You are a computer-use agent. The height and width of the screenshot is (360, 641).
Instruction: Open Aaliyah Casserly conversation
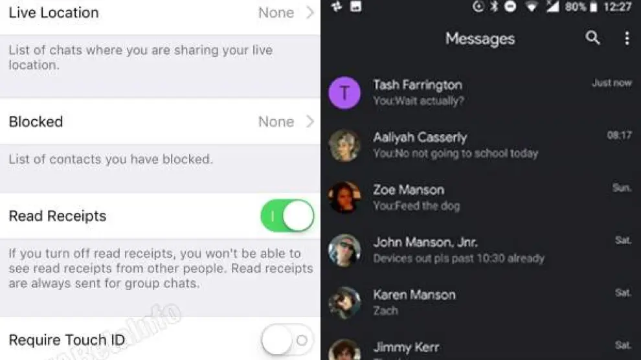480,146
